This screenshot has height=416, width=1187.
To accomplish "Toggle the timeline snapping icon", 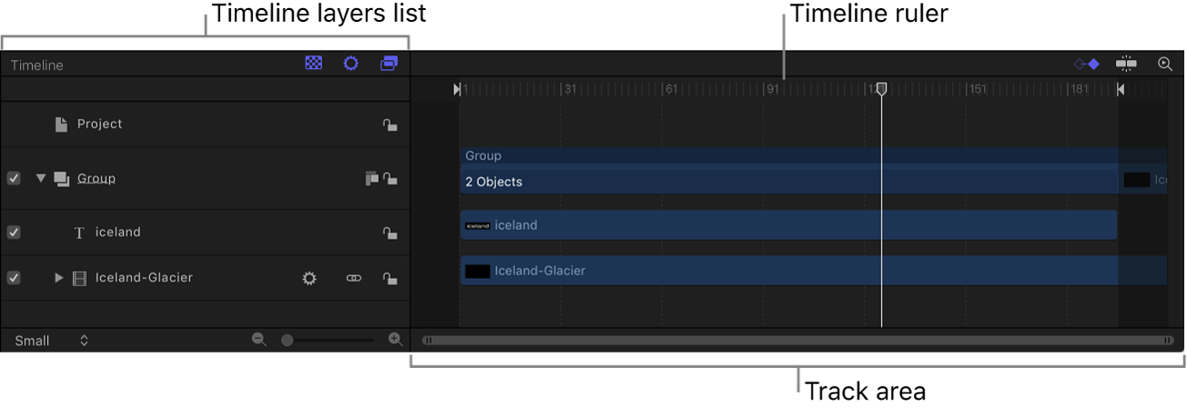I will (1127, 64).
